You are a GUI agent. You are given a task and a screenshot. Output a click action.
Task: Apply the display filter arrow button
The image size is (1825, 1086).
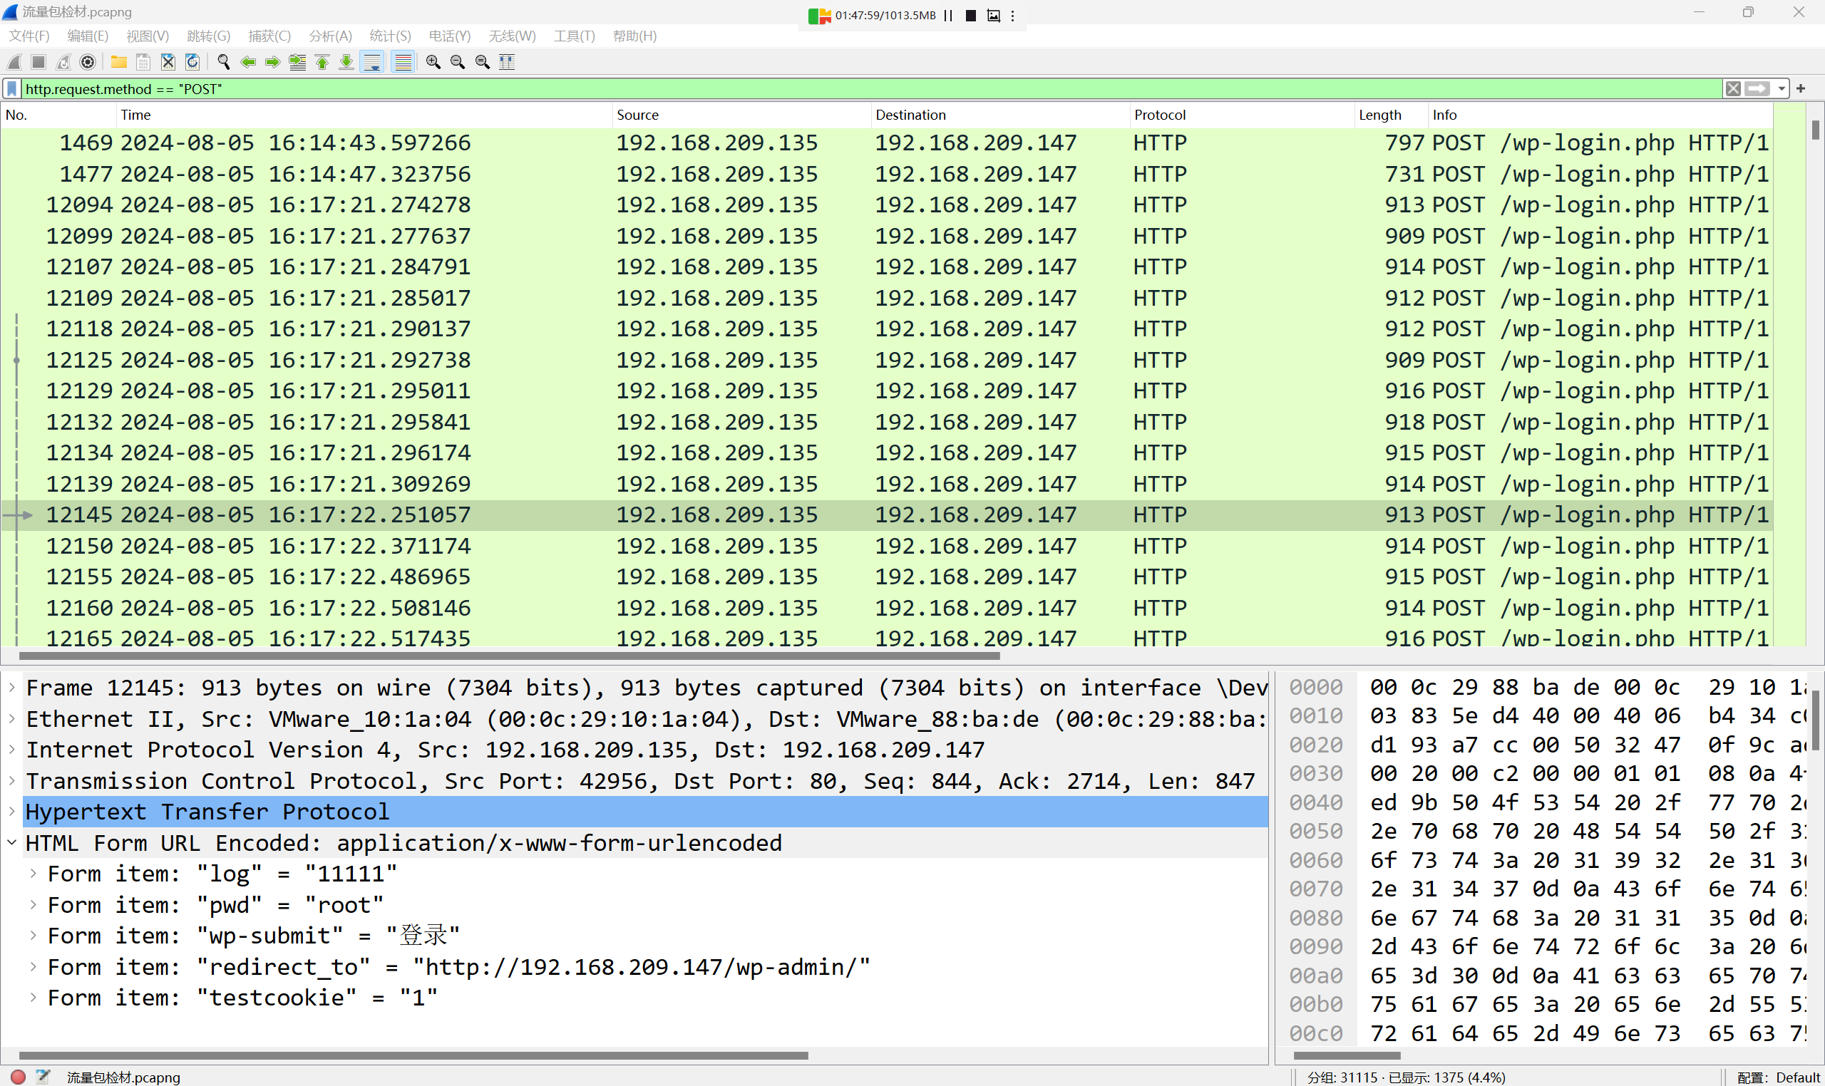[1757, 89]
